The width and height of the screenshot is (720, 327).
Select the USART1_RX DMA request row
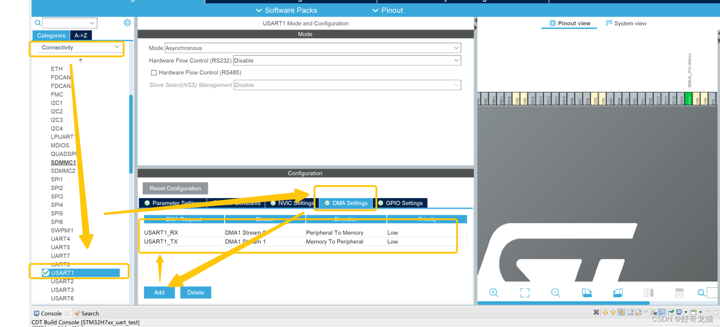[x=305, y=233]
